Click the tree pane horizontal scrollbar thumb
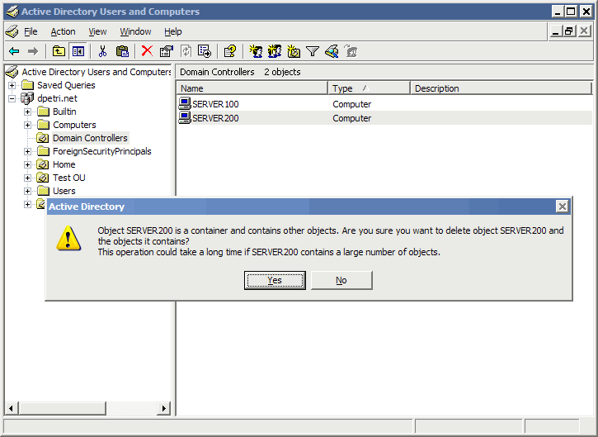The width and height of the screenshot is (598, 437). tap(62, 408)
